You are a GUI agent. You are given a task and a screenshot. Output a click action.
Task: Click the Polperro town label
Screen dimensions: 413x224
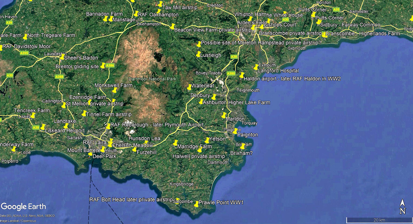pyautogui.click(x=10, y=161)
